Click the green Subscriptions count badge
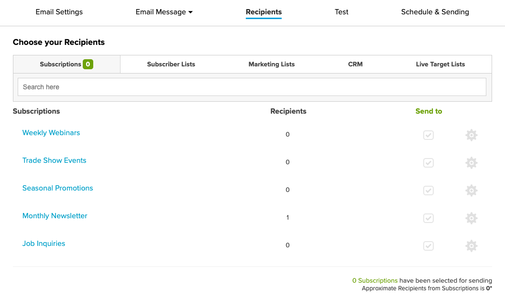The height and width of the screenshot is (297, 505). 88,64
